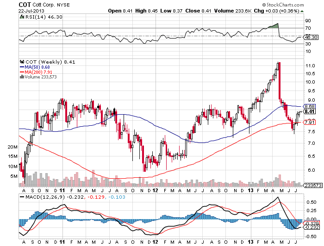Click the MACD(12,26,9) -0.232 label

55,197
